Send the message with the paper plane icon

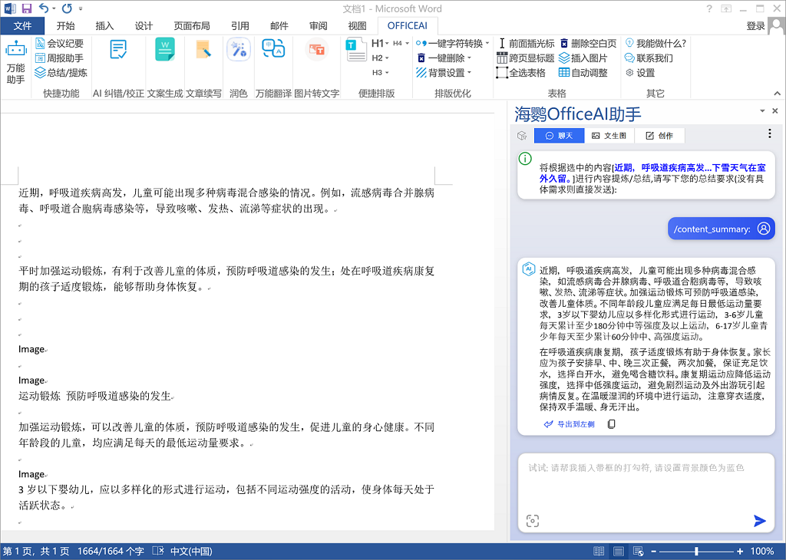point(759,521)
